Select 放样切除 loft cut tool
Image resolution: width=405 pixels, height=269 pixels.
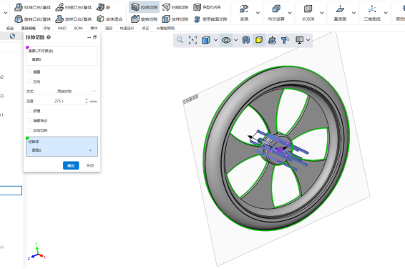tap(175, 19)
